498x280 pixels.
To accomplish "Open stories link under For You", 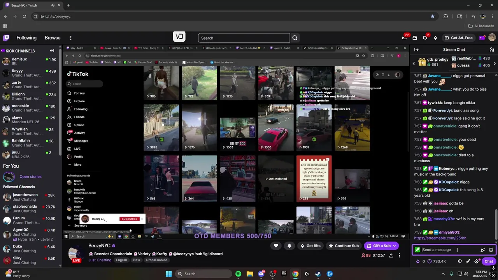I will (30, 177).
